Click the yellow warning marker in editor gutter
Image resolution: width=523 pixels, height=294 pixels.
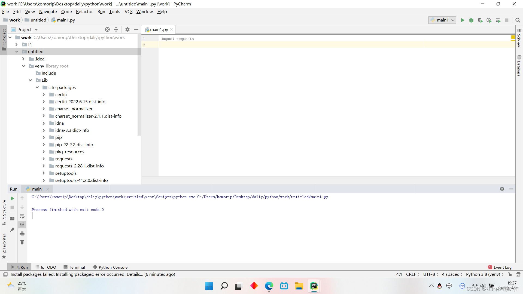(513, 37)
